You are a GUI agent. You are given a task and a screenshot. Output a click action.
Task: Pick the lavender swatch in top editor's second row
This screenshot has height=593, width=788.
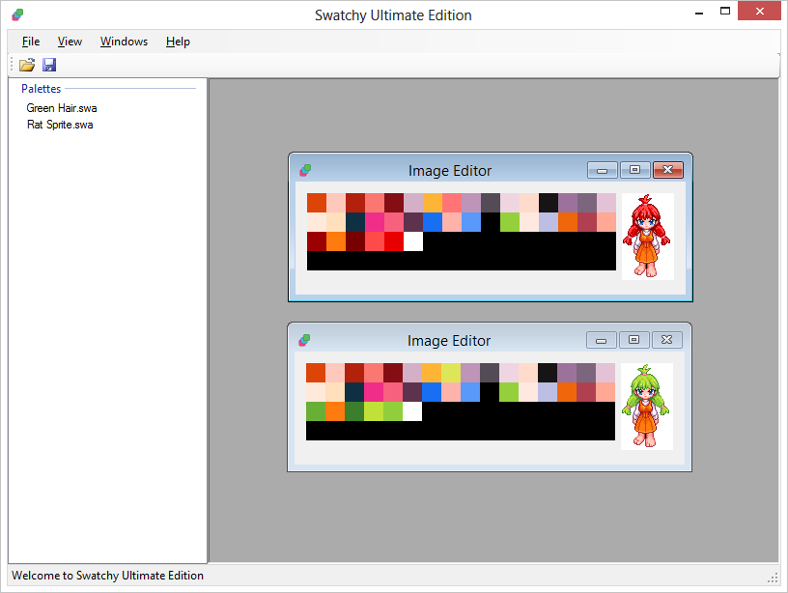coord(549,222)
